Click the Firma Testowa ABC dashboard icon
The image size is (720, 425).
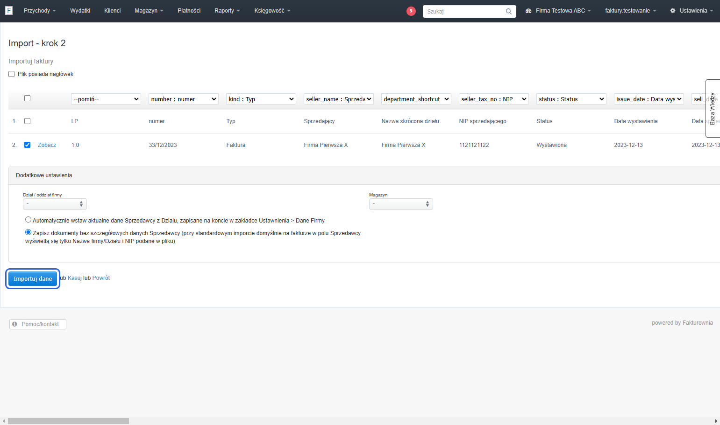pos(528,11)
